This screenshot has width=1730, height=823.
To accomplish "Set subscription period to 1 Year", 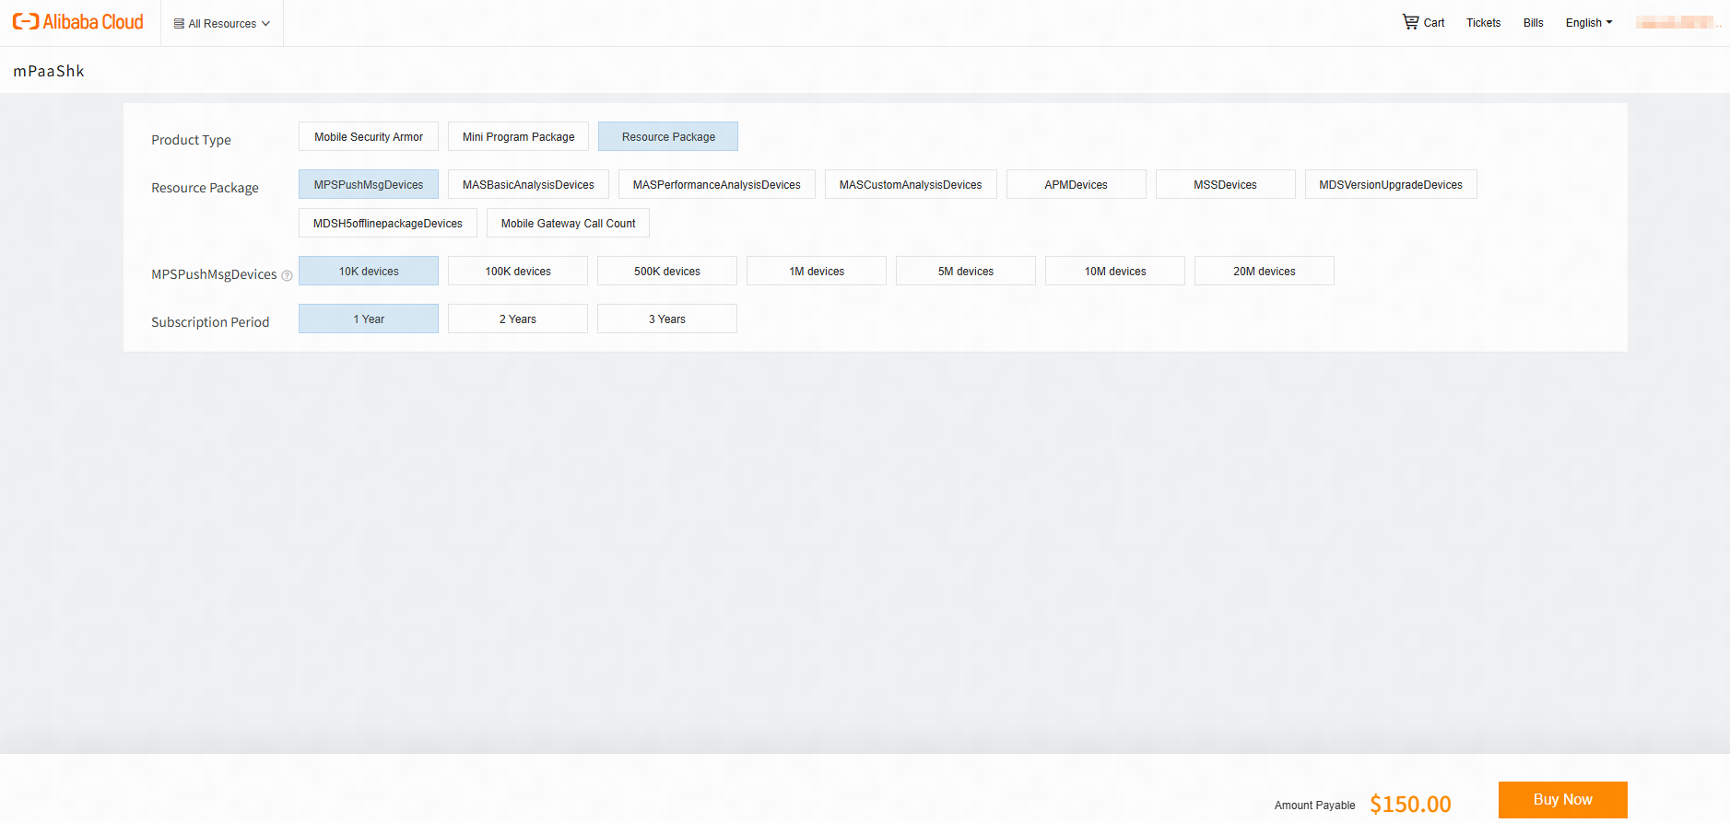I will click(x=369, y=319).
